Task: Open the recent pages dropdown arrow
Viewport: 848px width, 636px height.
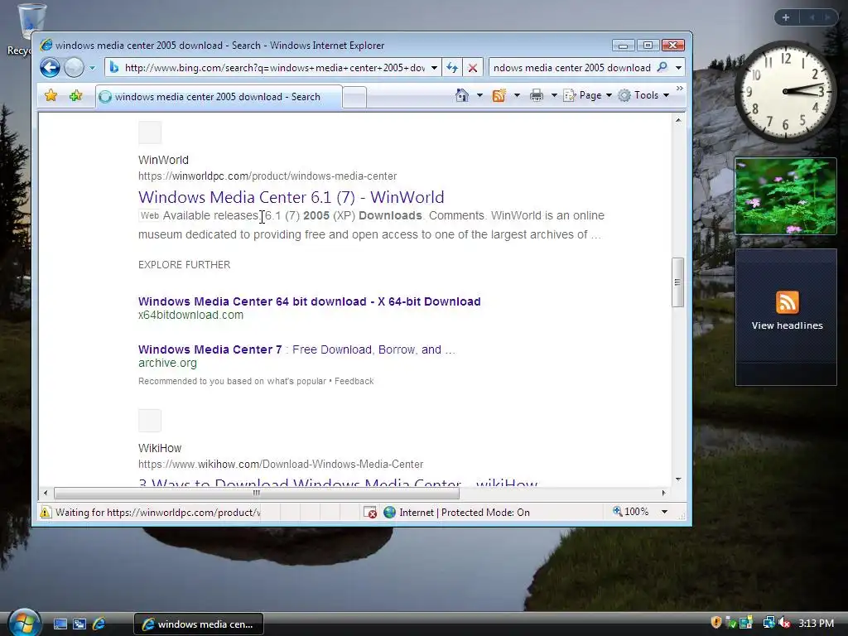Action: tap(93, 68)
